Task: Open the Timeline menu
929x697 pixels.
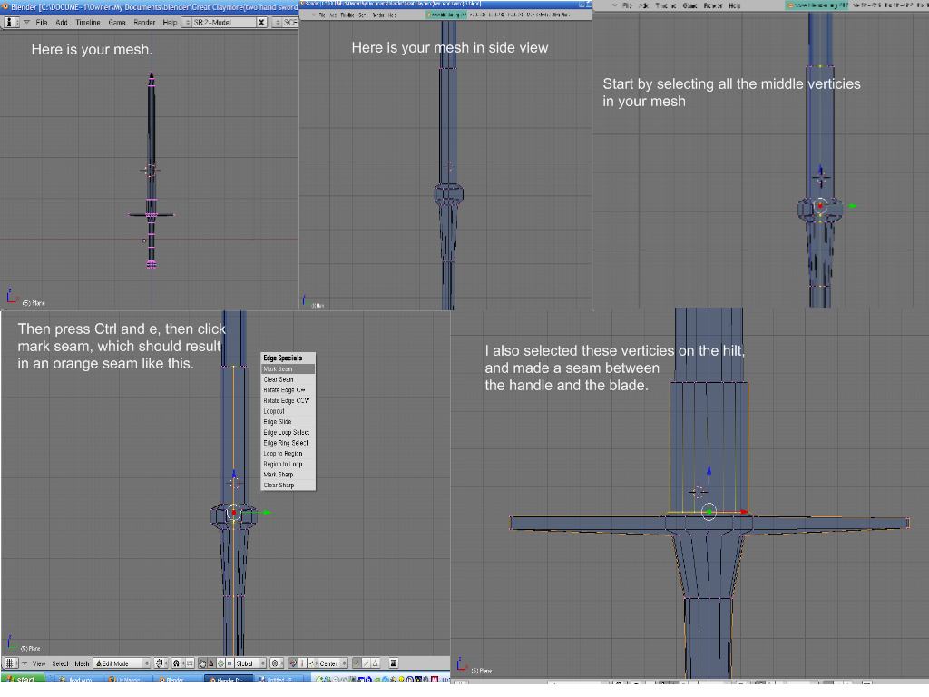Action: click(x=88, y=23)
